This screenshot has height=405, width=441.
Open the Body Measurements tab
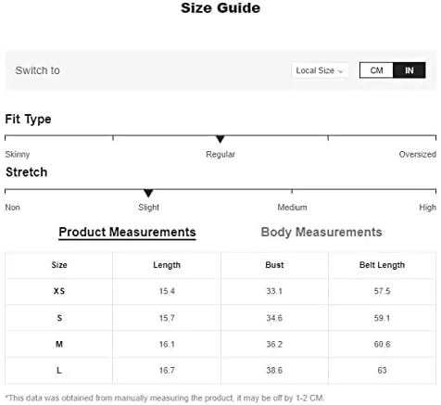(321, 232)
